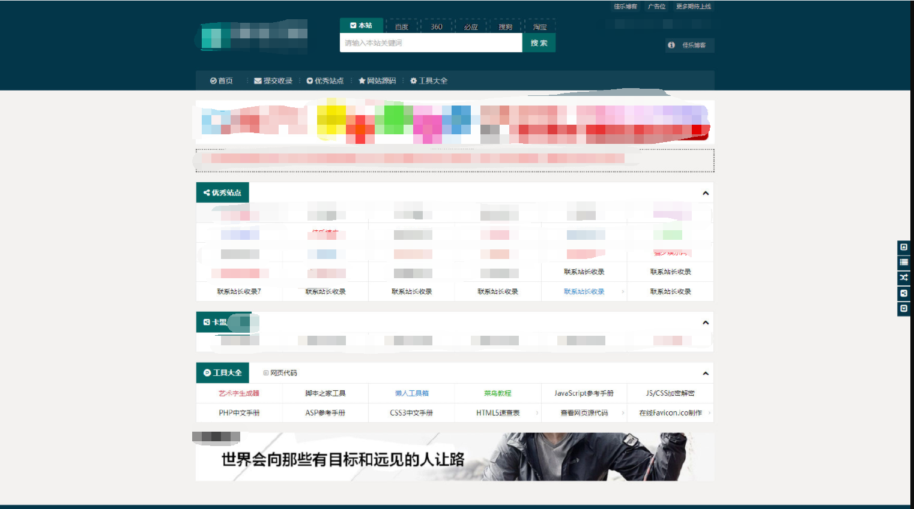Click the shuffle icon in right sidebar

pyautogui.click(x=904, y=278)
